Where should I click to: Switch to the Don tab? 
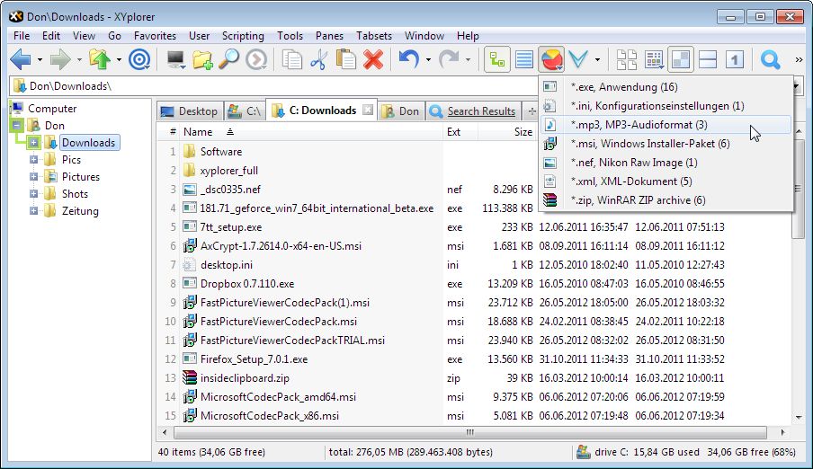pos(401,111)
